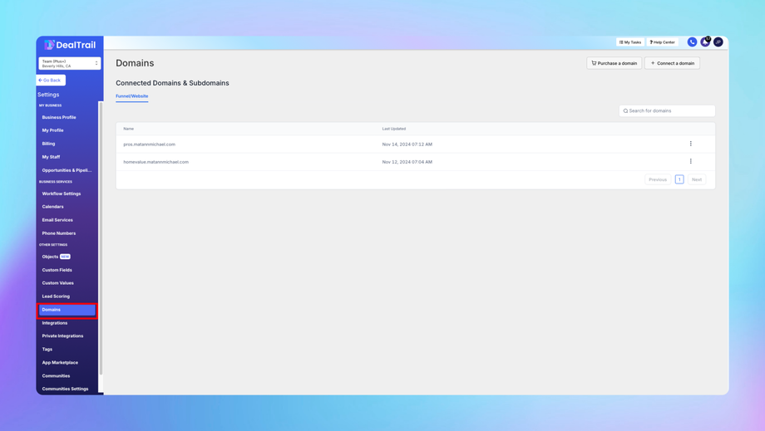Open My Tasks

click(x=629, y=42)
